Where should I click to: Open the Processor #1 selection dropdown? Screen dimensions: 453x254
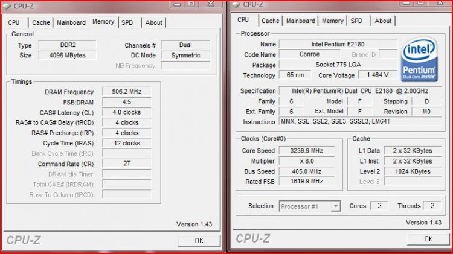pyautogui.click(x=310, y=206)
